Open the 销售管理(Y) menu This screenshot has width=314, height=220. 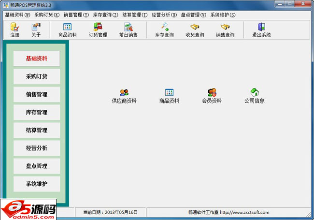click(76, 15)
